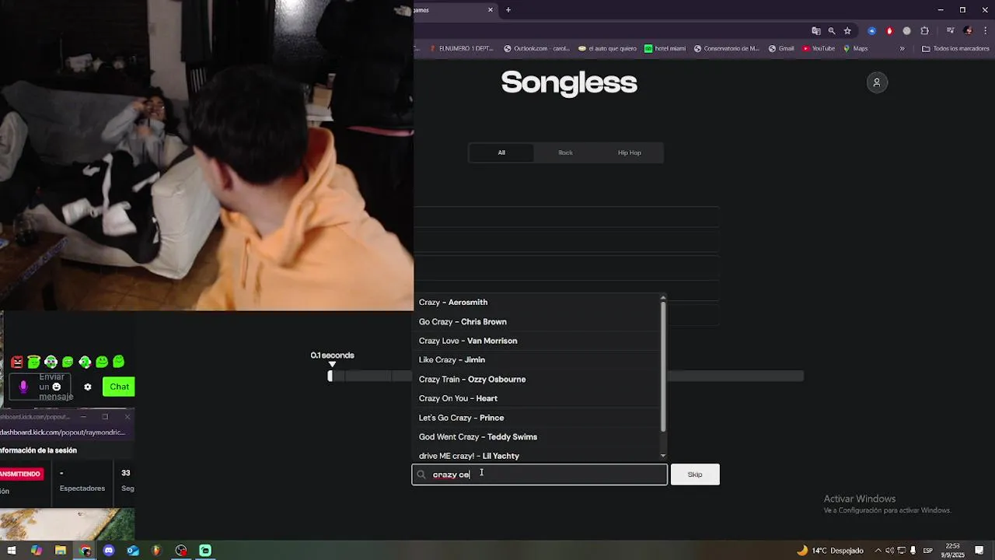Click the purple microphone icon in chat
This screenshot has height=560, width=995.
click(23, 387)
